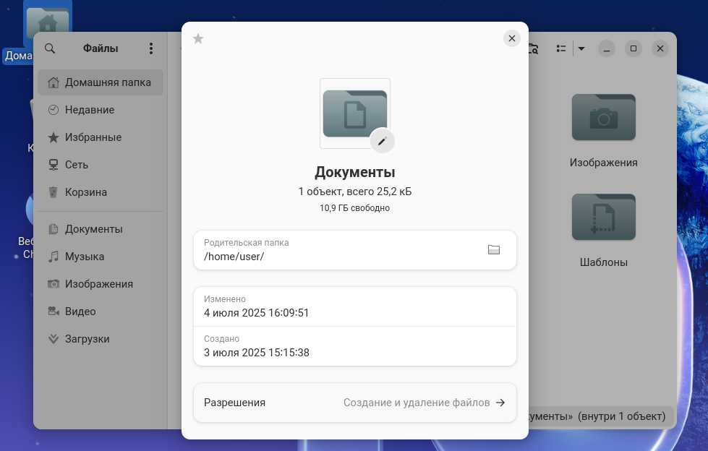Click the pencil edit icon on folder
The image size is (708, 451).
383,141
